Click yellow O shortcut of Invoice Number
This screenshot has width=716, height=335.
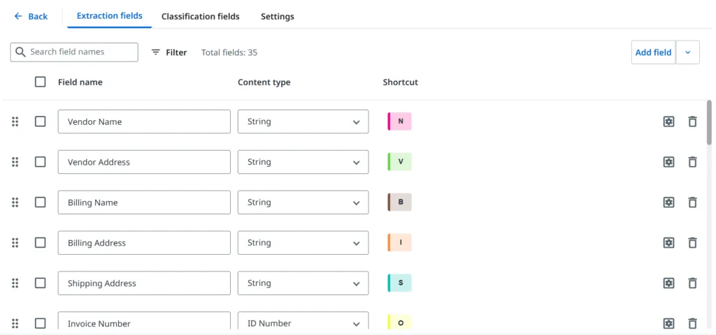399,322
